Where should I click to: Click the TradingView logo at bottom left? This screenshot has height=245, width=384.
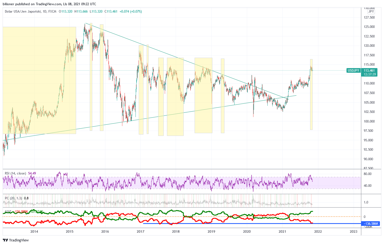[x=15, y=240]
